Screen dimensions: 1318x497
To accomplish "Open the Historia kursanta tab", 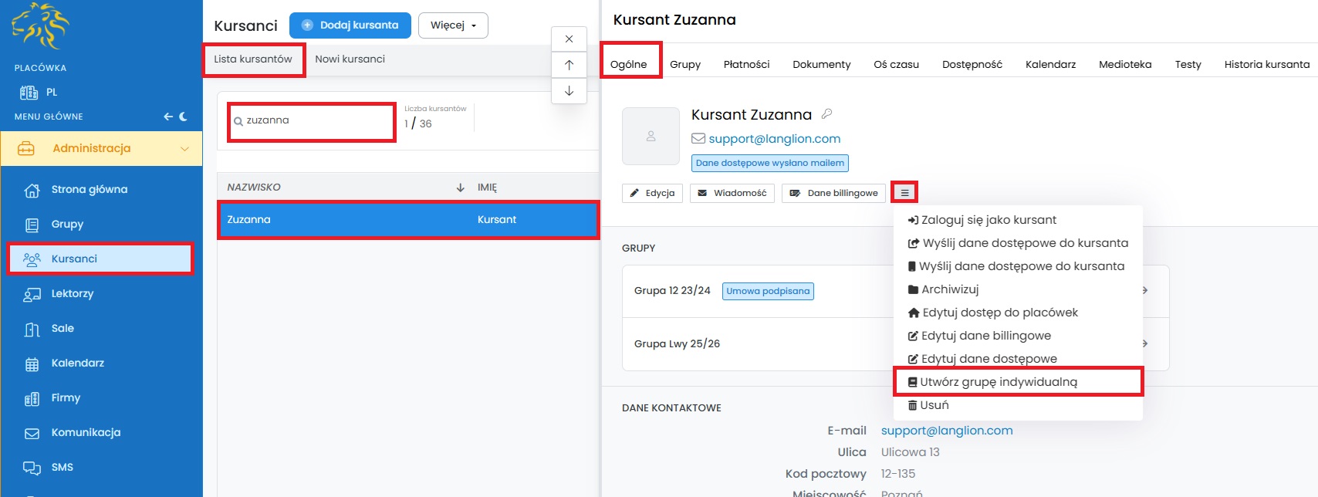I will click(1266, 65).
